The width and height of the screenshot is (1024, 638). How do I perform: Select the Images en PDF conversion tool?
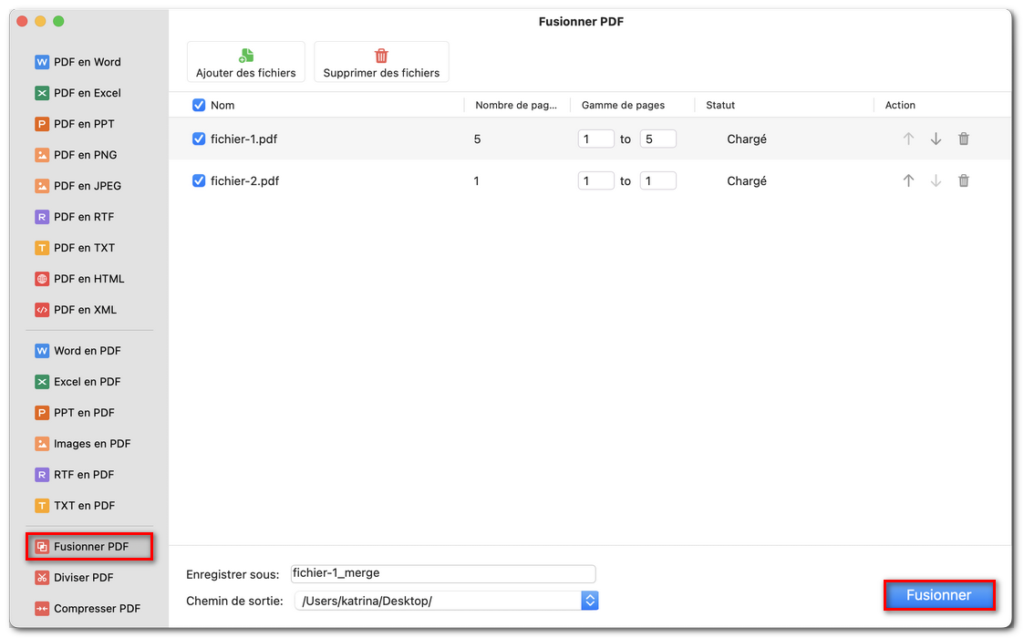pos(81,443)
